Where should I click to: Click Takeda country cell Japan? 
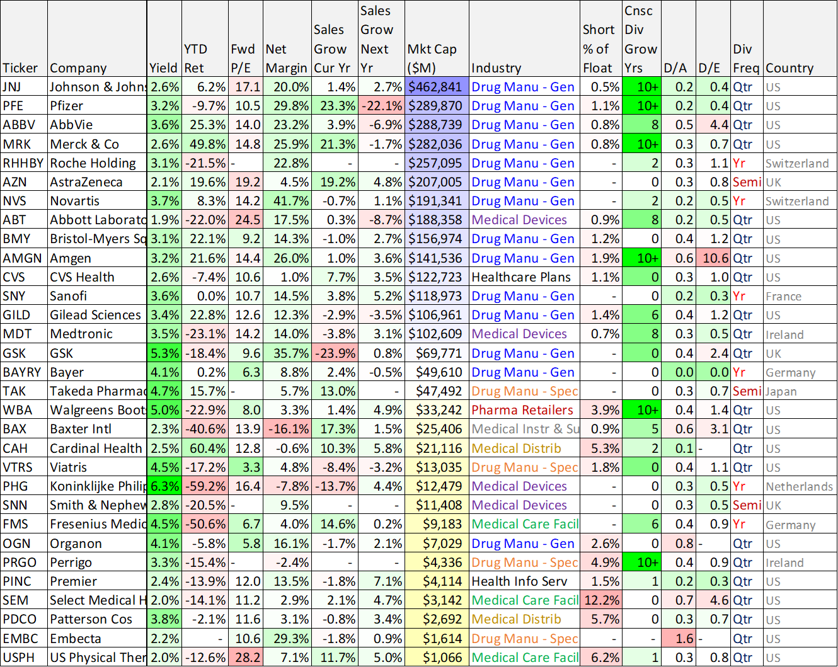(800, 391)
